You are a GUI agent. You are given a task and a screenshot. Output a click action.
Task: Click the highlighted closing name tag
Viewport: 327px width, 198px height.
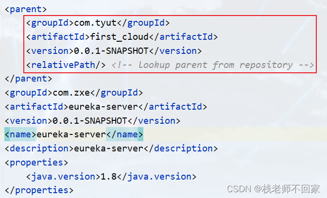pyautogui.click(x=124, y=134)
